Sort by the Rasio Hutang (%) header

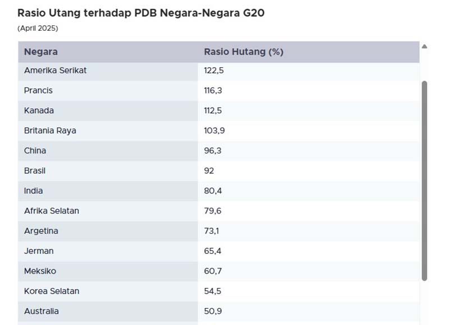(x=244, y=52)
